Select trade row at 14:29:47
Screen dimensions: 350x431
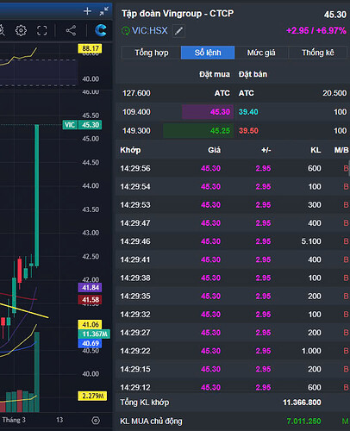pyautogui.click(x=233, y=223)
